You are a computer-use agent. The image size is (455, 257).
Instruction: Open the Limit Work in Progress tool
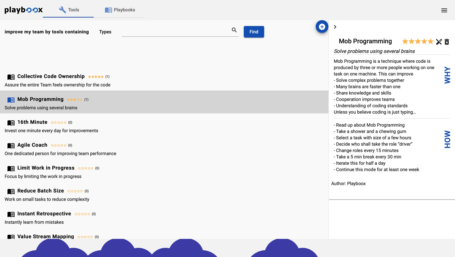tap(46, 168)
